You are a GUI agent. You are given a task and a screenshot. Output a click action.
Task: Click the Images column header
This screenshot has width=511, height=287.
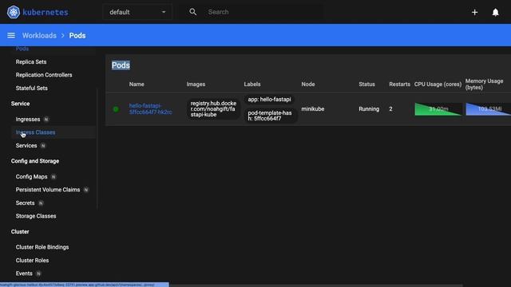coord(196,85)
